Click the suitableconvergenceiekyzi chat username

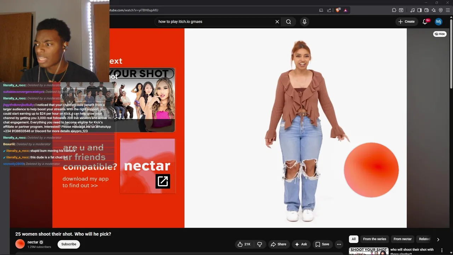coord(23,92)
